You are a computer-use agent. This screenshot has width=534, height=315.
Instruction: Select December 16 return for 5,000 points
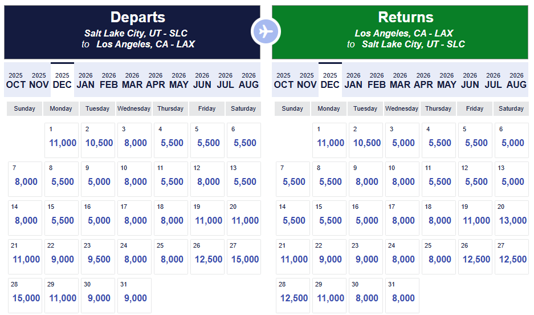tap(366, 218)
